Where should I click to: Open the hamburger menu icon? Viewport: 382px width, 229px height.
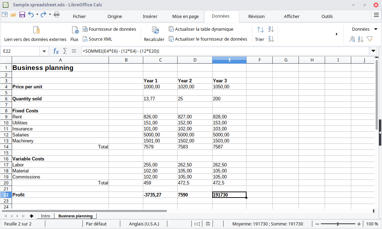pos(376,15)
